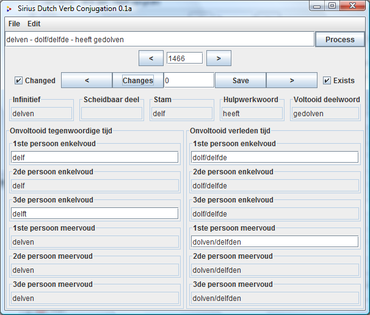This screenshot has width=370, height=315.
Task: Minimize the Sirius Dutch Verb Conjugation window
Action: pyautogui.click(x=317, y=6)
